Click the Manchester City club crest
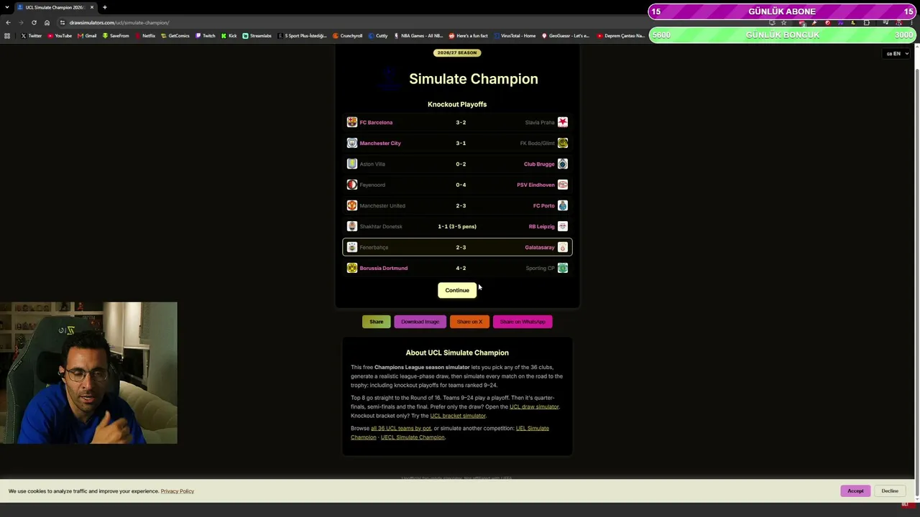The width and height of the screenshot is (920, 517). click(352, 143)
